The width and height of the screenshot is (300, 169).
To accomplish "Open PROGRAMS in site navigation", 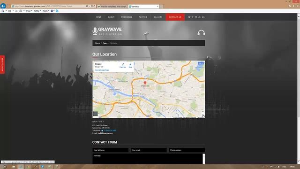I will point(127,17).
